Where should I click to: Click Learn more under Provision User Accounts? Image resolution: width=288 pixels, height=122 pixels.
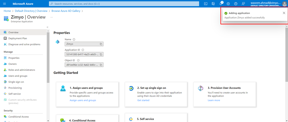[214, 100]
